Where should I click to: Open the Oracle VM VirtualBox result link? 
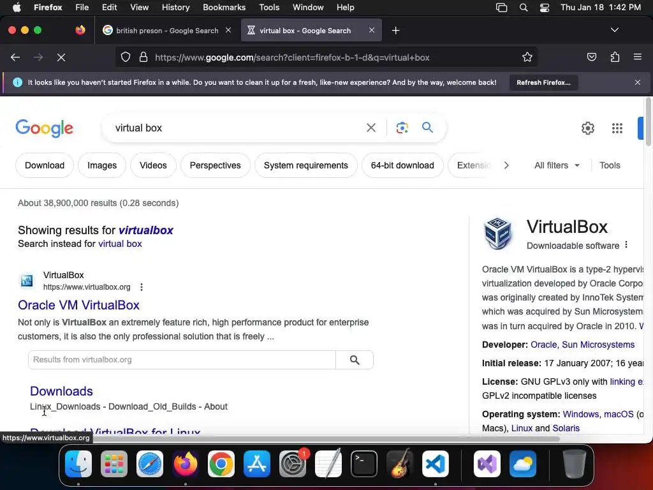(x=78, y=305)
